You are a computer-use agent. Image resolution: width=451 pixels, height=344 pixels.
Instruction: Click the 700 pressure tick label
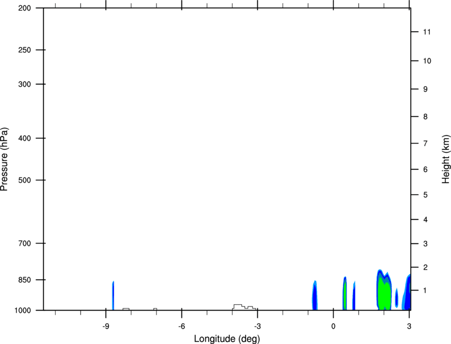point(24,243)
